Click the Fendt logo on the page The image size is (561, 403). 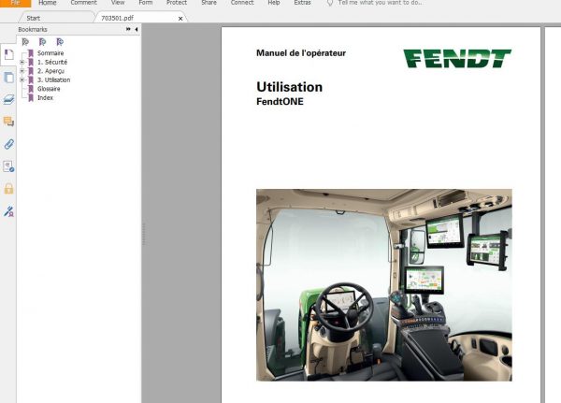pyautogui.click(x=457, y=59)
